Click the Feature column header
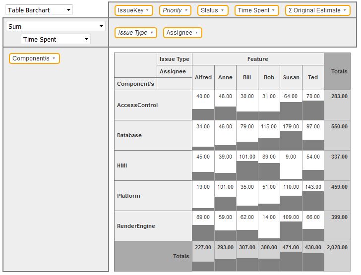Screen dimensions: 361x275 tap(258, 59)
